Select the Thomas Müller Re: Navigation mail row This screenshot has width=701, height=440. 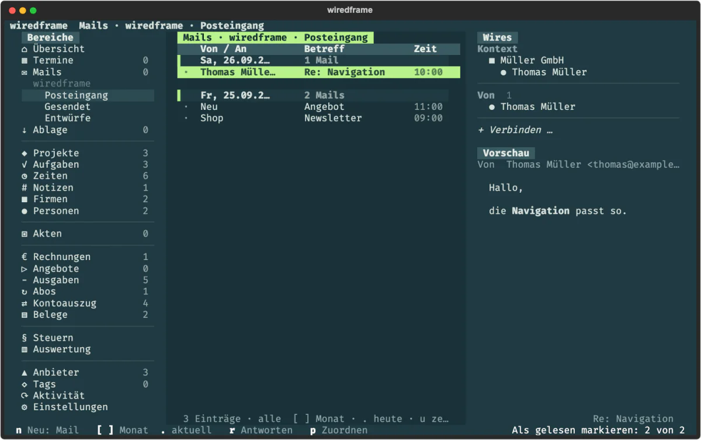pyautogui.click(x=319, y=72)
